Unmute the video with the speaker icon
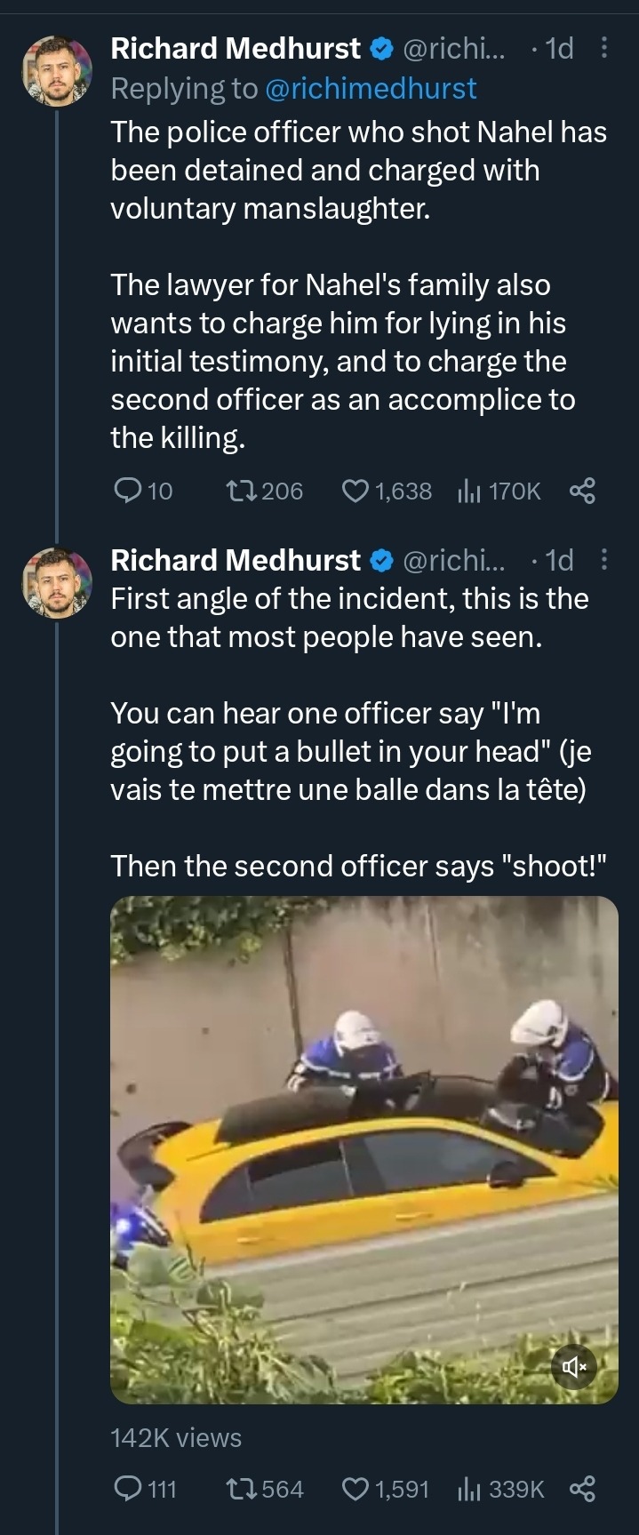 [x=574, y=1366]
